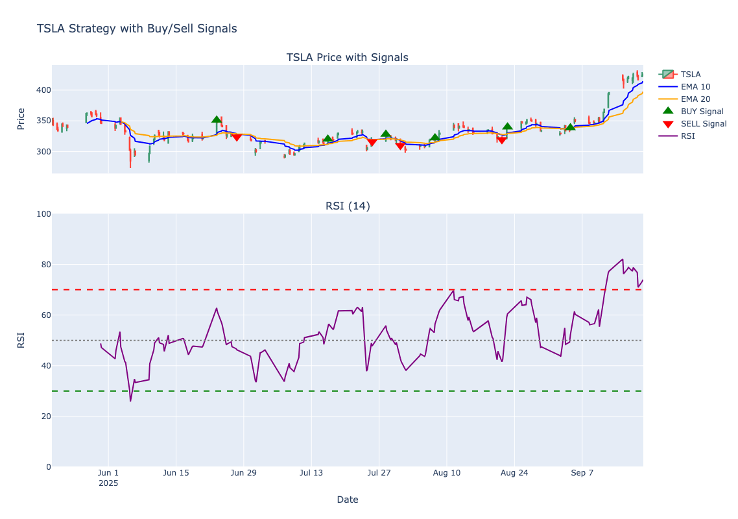Select the BUY signal marker near July 16
Viewport: 738px width, 519px height.
328,138
